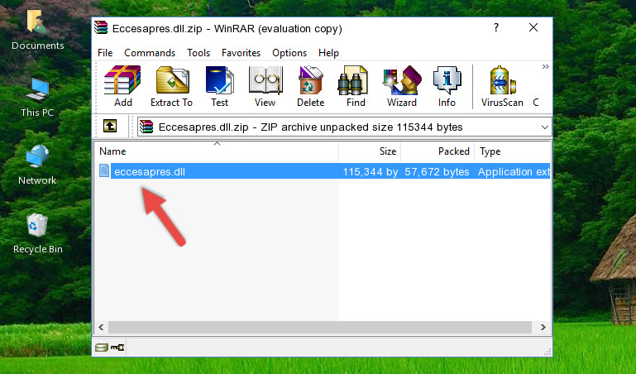Sort by the Packed column header
Viewport: 636px width, 374px height.
point(438,151)
